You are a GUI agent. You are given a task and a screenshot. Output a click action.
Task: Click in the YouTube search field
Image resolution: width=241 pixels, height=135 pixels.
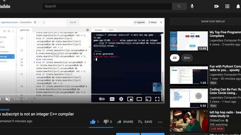pyautogui.click(x=107, y=6)
